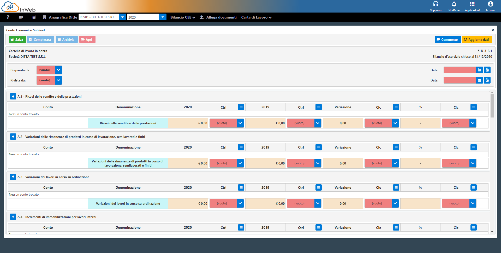Click 'Ricavi delle vendite e delle prestazioni' cell

pos(128,123)
